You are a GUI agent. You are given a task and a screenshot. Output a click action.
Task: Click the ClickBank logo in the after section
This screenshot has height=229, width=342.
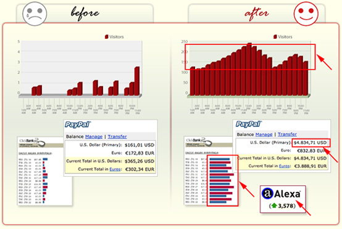pos(199,142)
